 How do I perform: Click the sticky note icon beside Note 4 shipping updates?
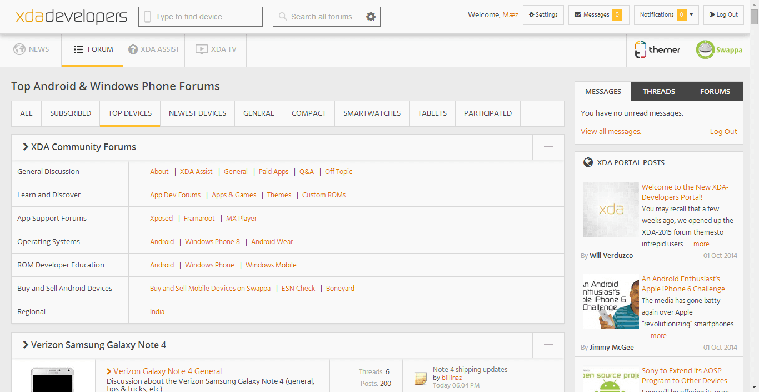[x=421, y=378]
